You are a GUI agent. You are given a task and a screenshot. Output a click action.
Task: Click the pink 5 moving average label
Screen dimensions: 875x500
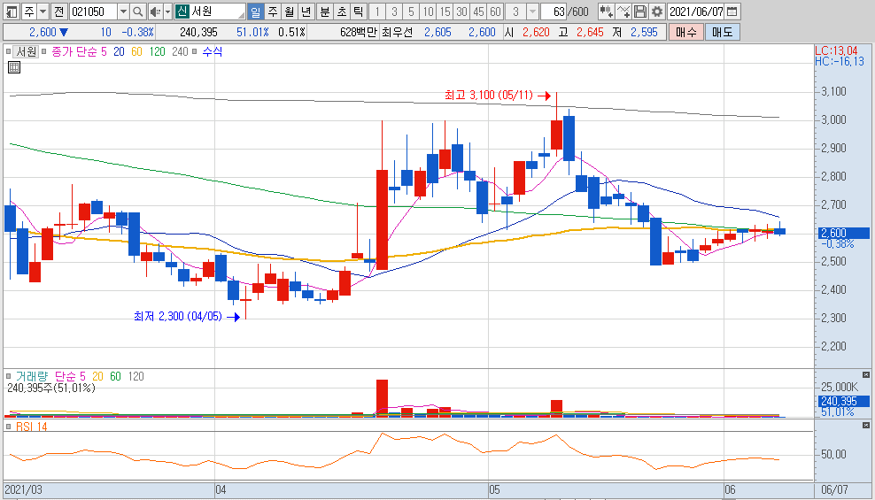pyautogui.click(x=104, y=52)
